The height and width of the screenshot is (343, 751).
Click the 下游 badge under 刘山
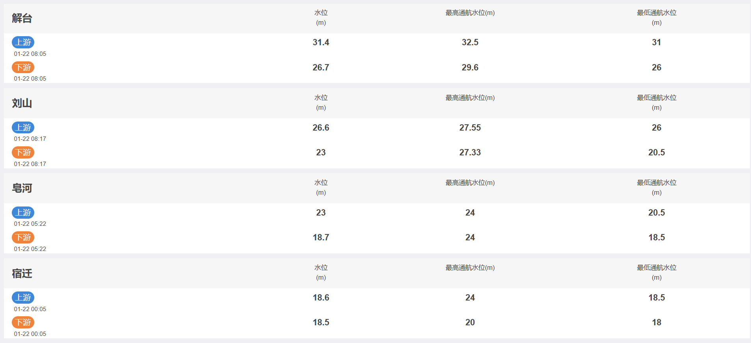coord(23,152)
